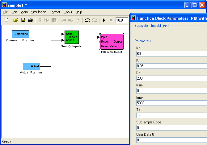
Task: Click the Copy toolbar icon
Action: tap(47, 20)
